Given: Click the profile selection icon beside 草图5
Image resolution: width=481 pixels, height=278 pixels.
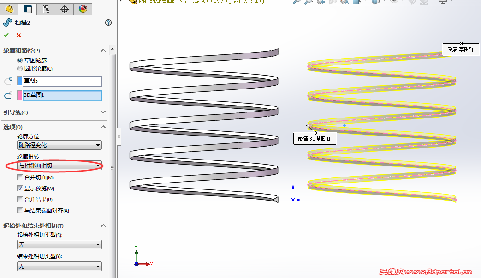Looking at the screenshot, I should click(8, 81).
